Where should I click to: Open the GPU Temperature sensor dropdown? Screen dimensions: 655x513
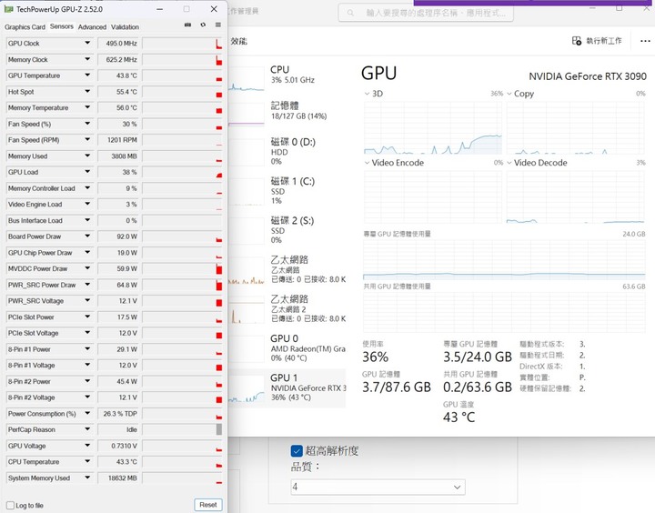[87, 75]
